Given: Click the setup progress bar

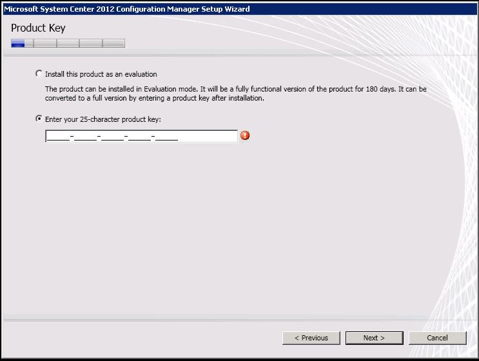Looking at the screenshot, I should pyautogui.click(x=68, y=43).
